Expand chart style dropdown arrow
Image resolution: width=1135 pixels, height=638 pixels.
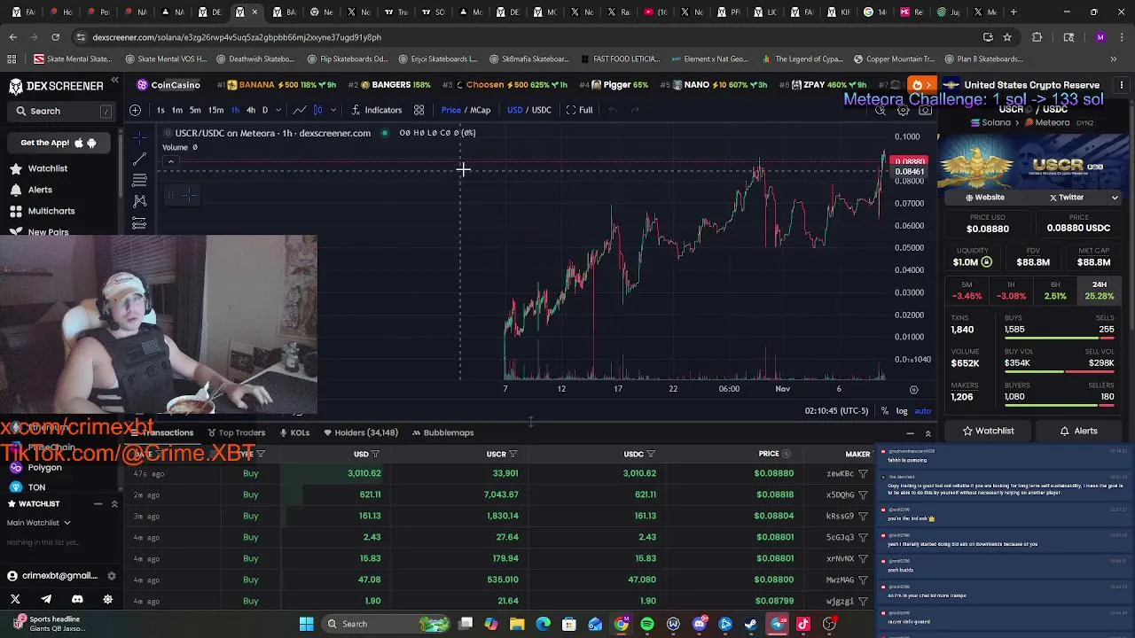[x=333, y=110]
